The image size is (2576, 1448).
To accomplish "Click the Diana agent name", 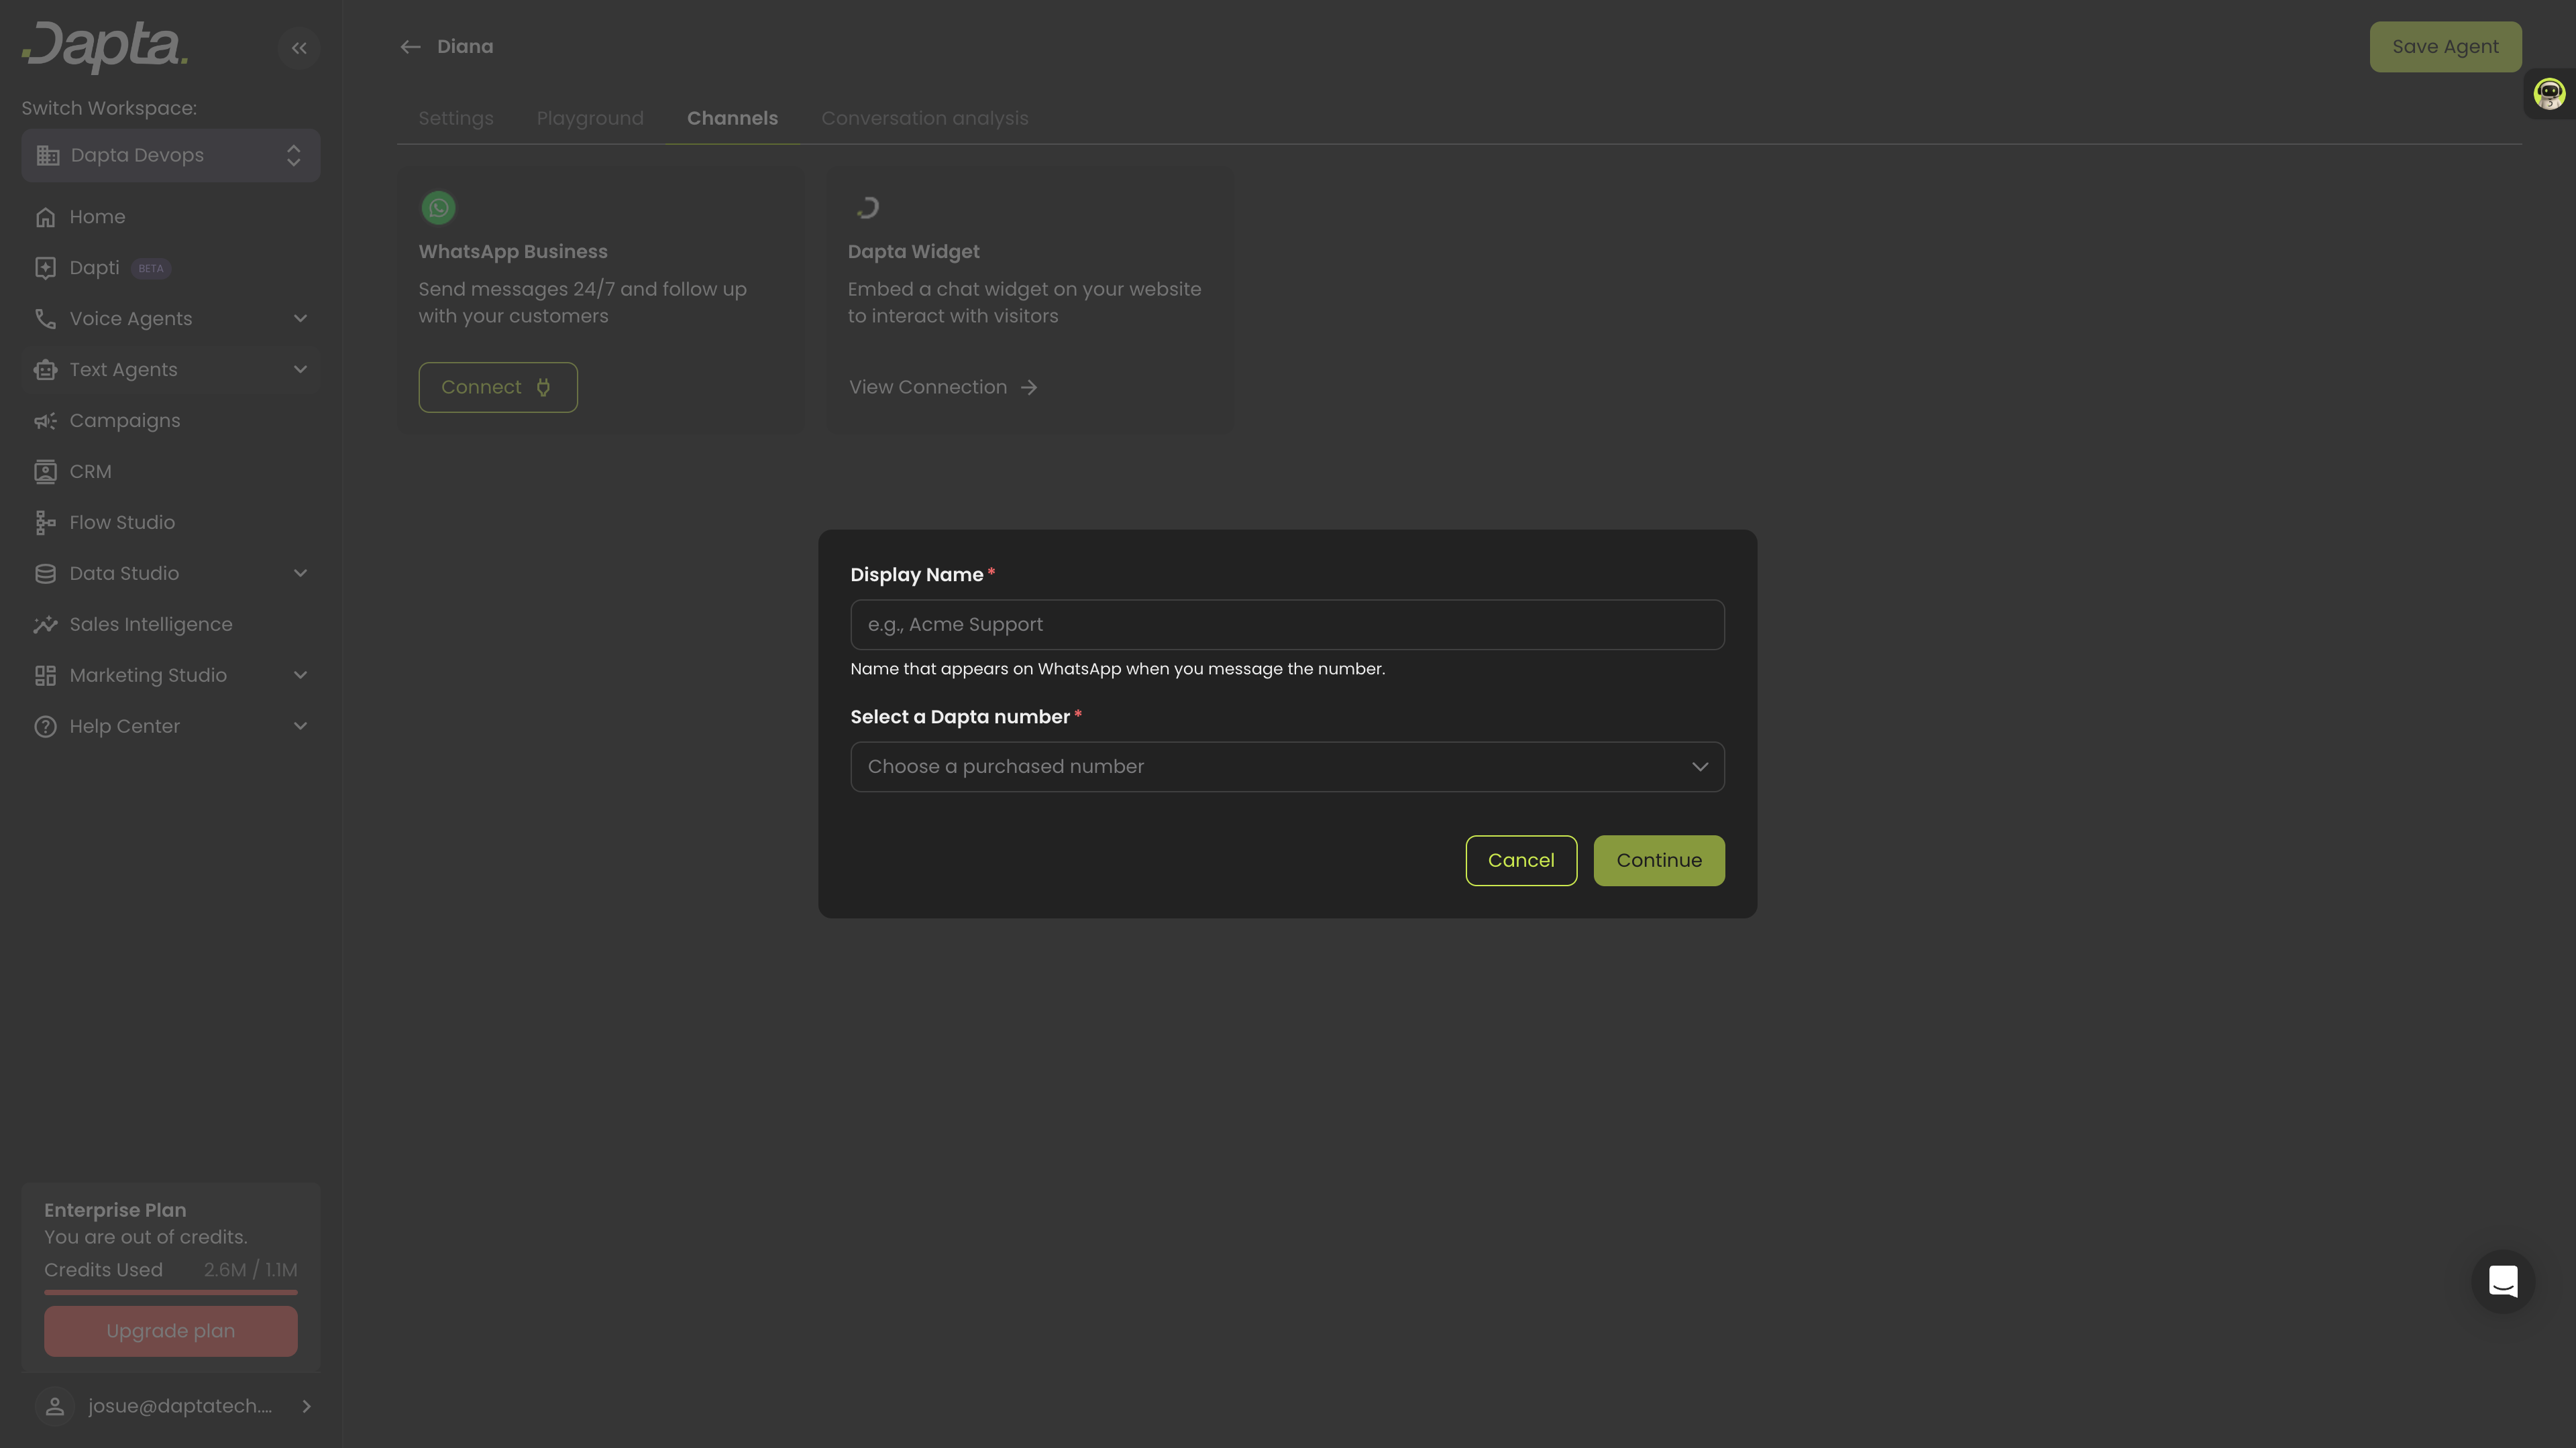I will pyautogui.click(x=465, y=47).
